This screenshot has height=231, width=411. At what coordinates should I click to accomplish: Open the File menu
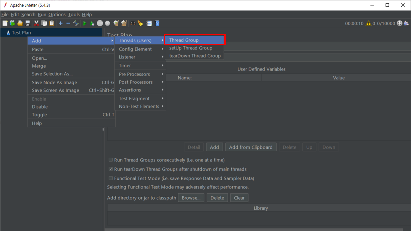(x=5, y=14)
